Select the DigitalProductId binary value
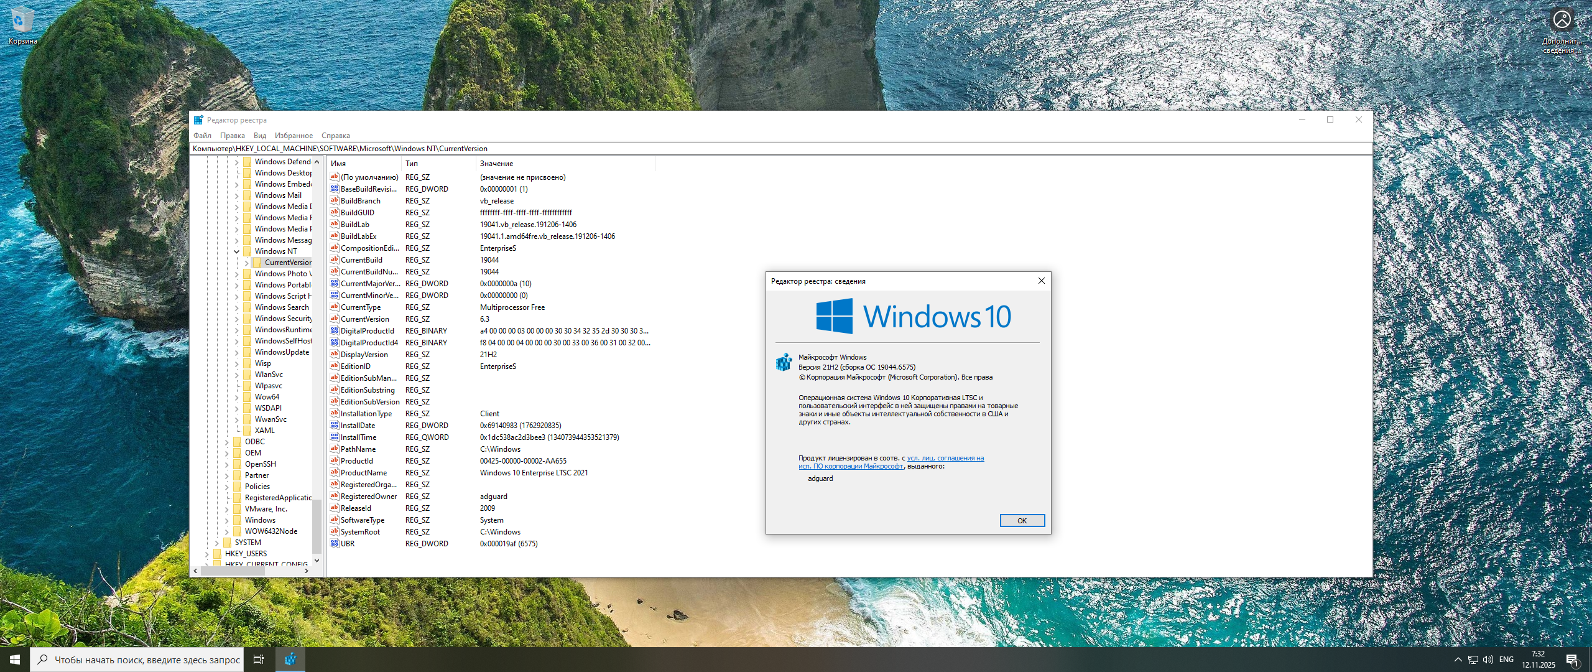This screenshot has width=1592, height=672. tap(367, 331)
